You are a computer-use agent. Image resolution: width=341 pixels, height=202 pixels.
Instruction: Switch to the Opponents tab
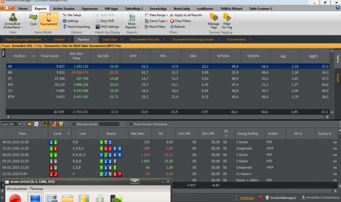pos(90,9)
